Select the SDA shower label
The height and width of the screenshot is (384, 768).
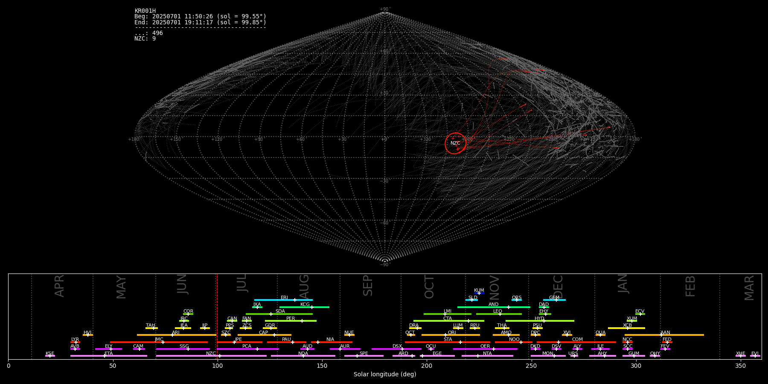click(280, 311)
